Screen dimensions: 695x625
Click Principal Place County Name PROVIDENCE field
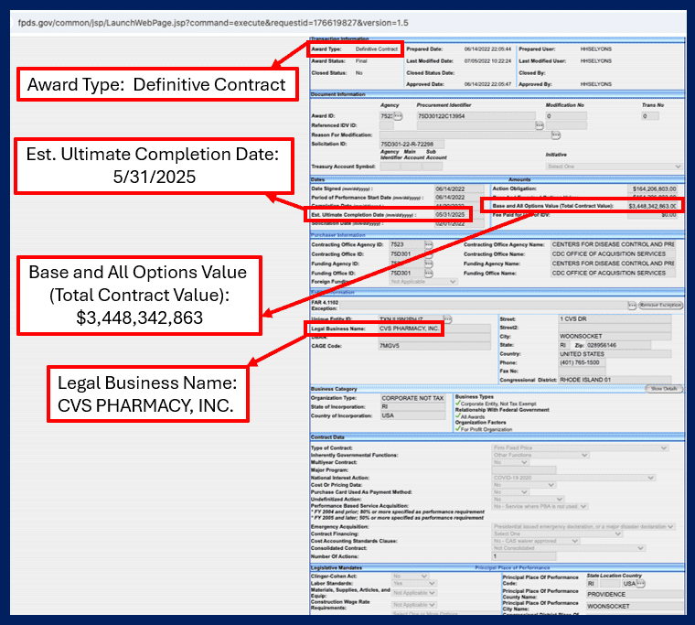[635, 595]
